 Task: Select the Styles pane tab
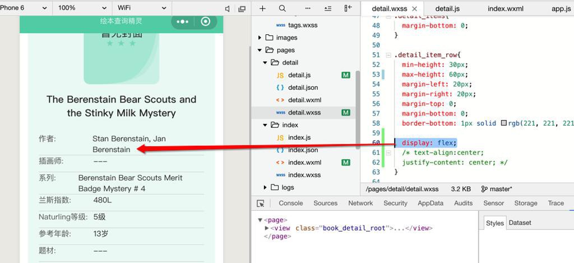495,223
